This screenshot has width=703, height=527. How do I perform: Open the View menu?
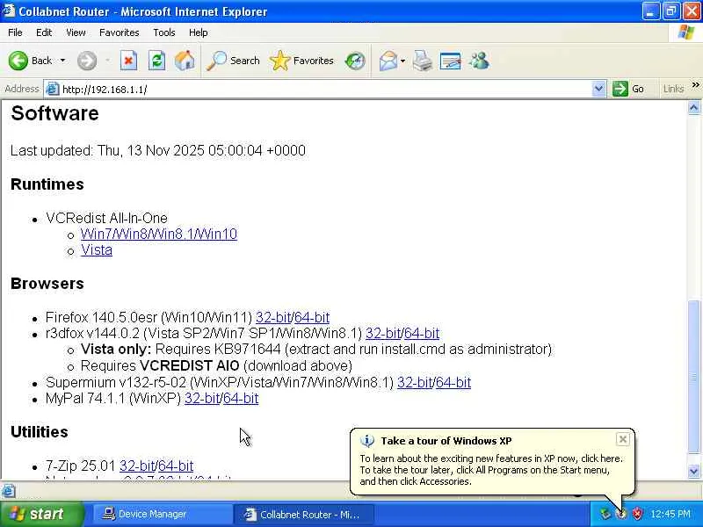76,32
